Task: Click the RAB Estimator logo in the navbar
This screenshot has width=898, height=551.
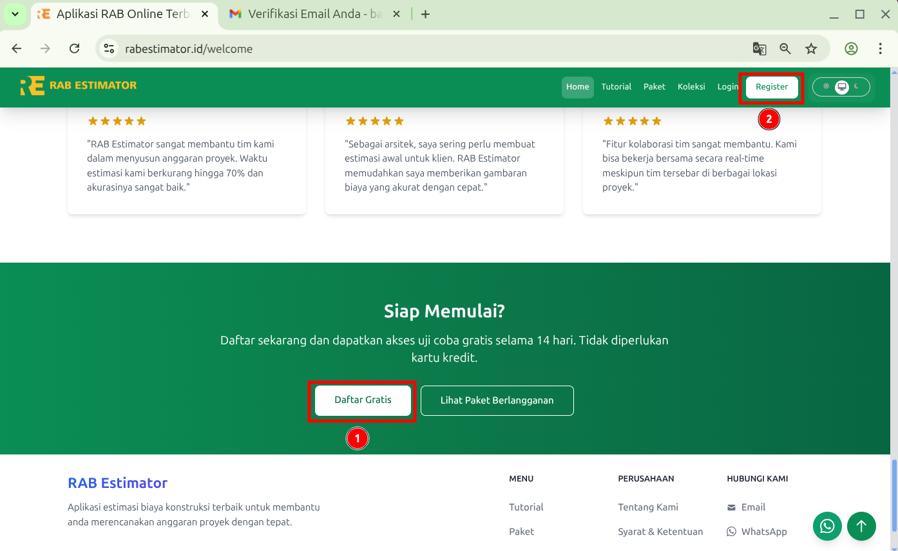Action: (x=77, y=85)
